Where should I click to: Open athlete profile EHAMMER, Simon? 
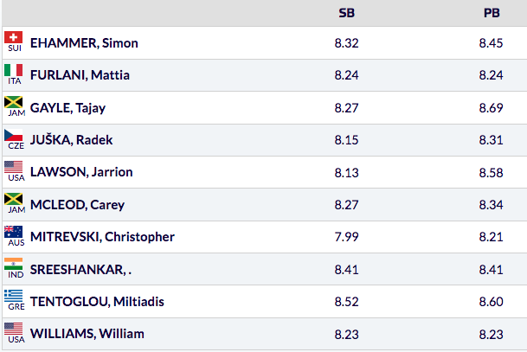(84, 43)
